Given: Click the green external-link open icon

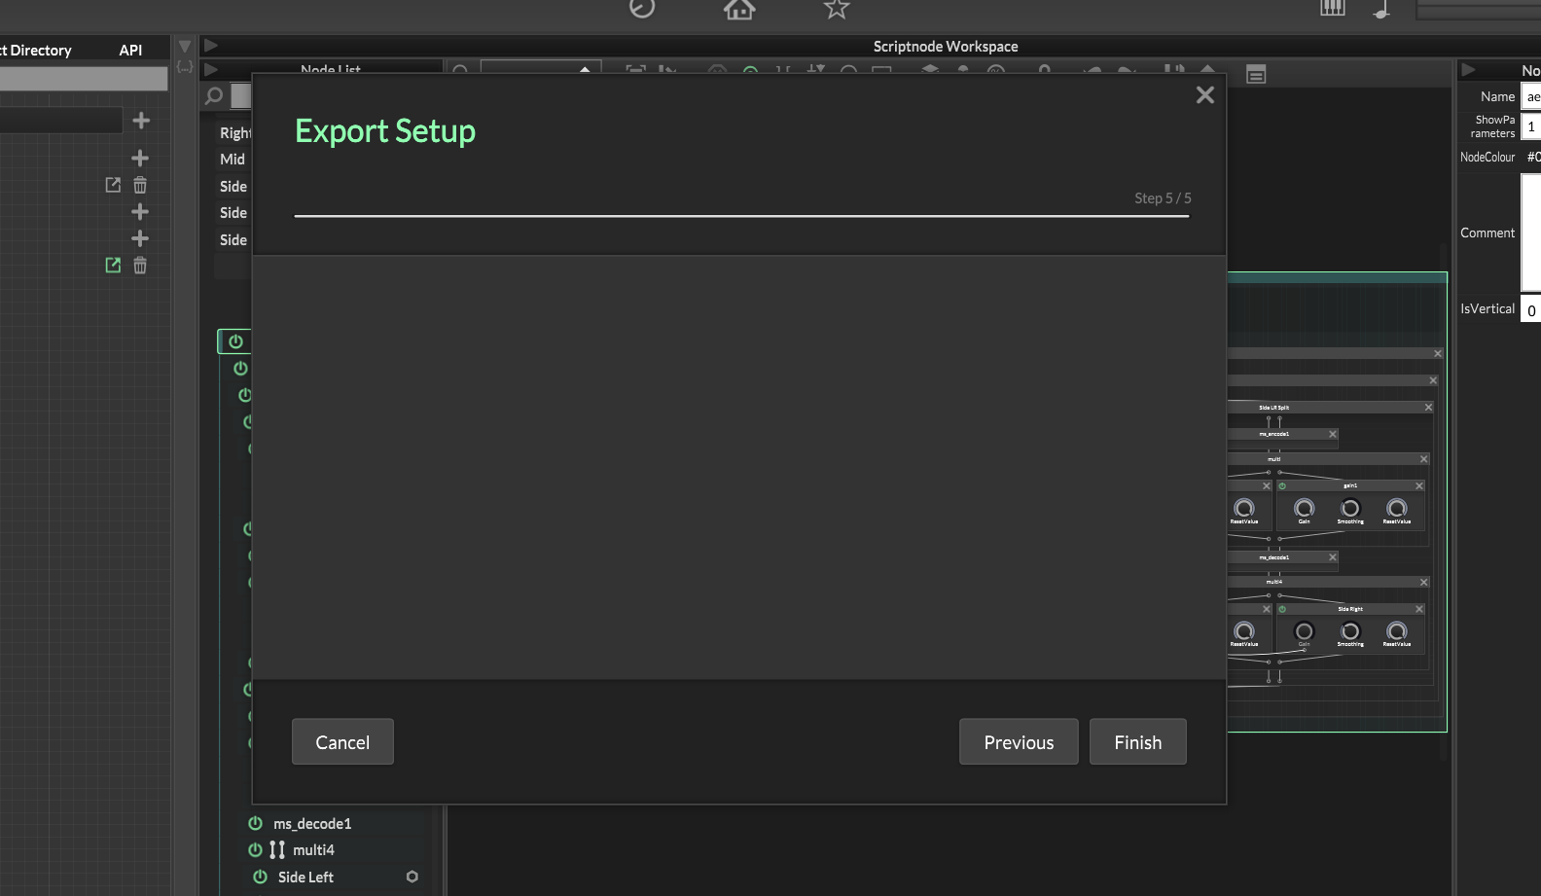Looking at the screenshot, I should tap(113, 265).
